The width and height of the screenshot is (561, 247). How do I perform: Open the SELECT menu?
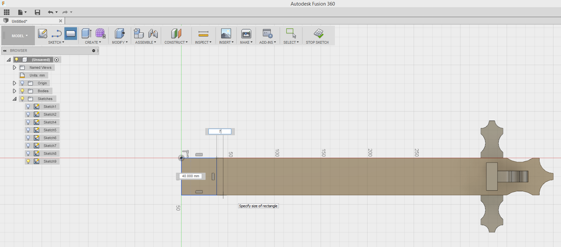pyautogui.click(x=291, y=42)
